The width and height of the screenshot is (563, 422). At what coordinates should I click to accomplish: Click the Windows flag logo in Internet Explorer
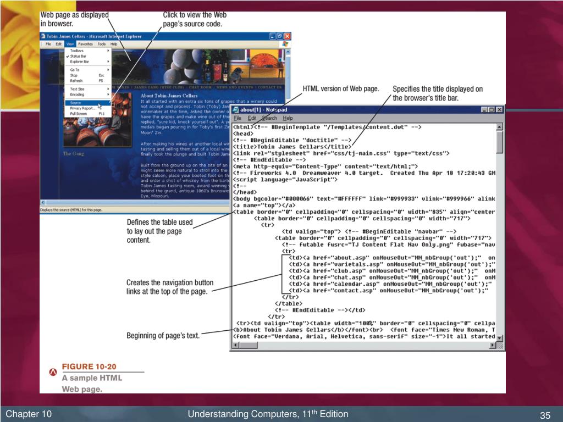[285, 44]
